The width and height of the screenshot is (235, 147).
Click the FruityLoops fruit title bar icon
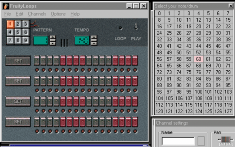(6, 6)
